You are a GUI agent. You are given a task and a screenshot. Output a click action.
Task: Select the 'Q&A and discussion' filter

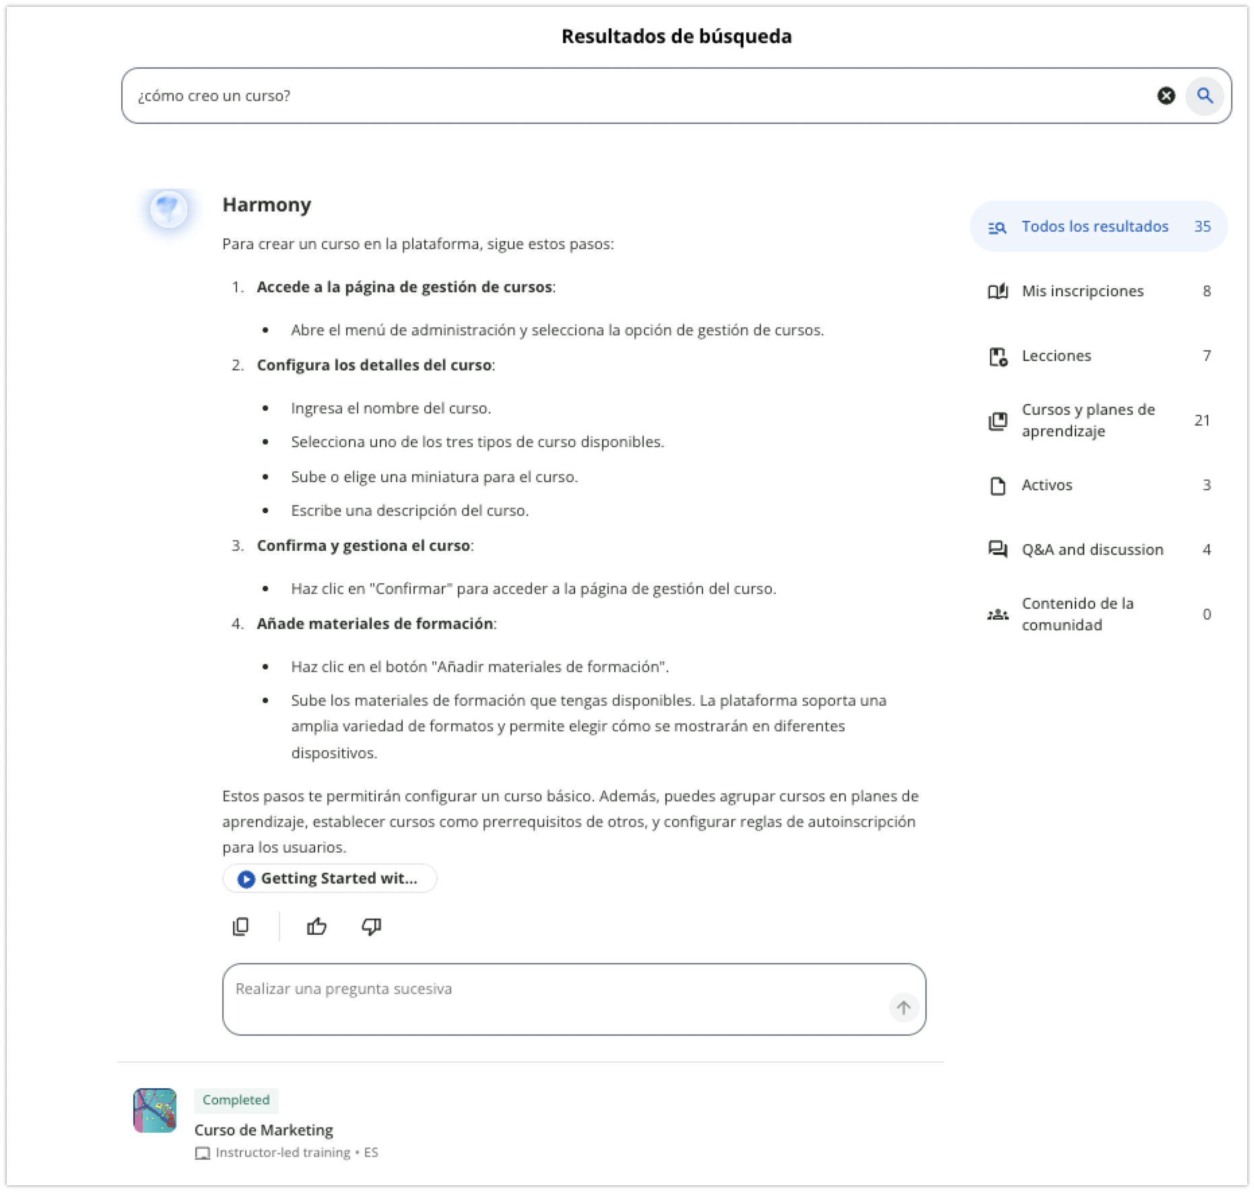click(1098, 550)
